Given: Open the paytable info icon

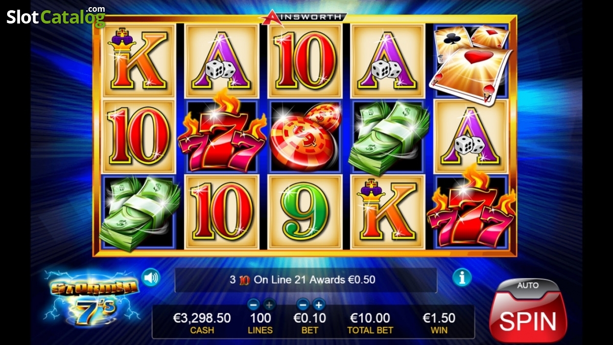Looking at the screenshot, I should (462, 278).
